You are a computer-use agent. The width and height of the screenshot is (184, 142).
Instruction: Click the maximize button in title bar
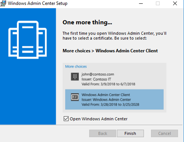pos(158,3)
